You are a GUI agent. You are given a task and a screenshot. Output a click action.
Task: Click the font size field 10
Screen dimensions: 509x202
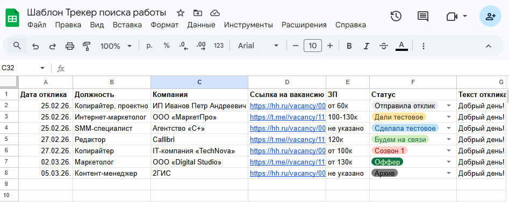[x=313, y=46]
